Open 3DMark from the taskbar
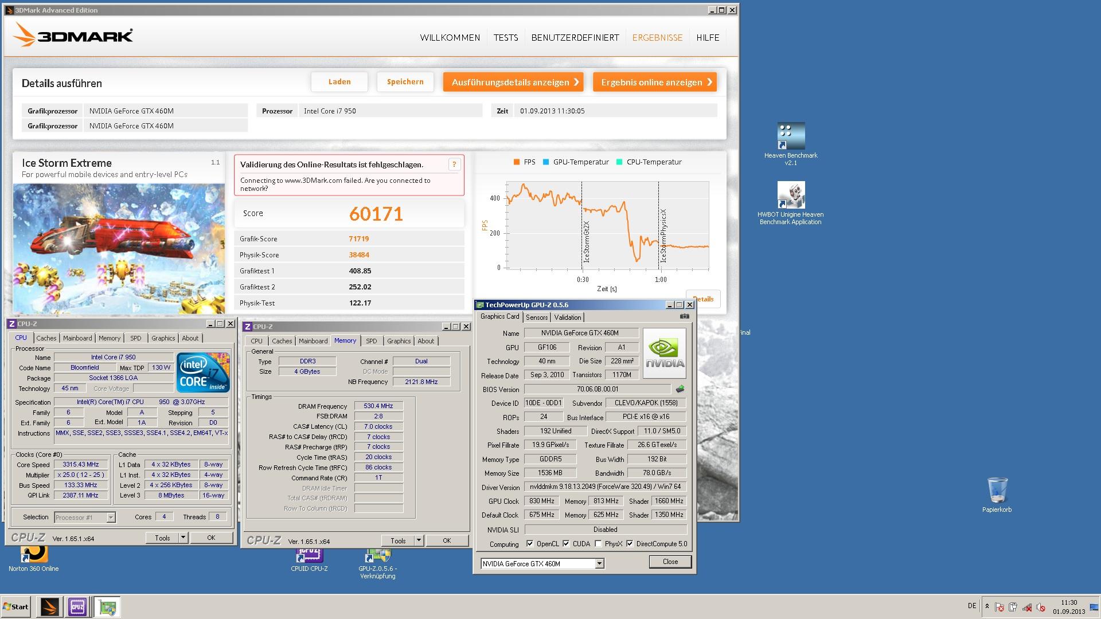This screenshot has width=1101, height=619. 50,606
